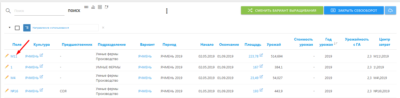Viewport: 400px width, 98px height.
Task: Open the three-dot more options menu
Action: [x=167, y=11]
